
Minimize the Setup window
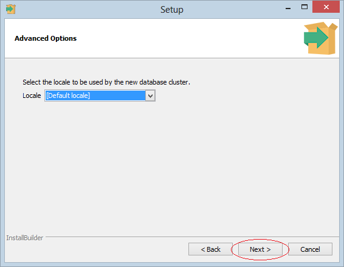click(x=288, y=8)
